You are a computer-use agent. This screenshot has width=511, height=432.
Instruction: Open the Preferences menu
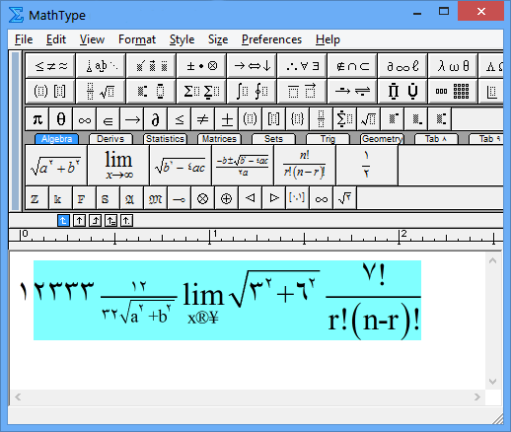(x=271, y=39)
